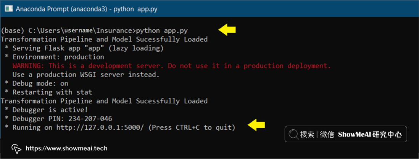419x159 pixels.
Task: Click 'Use a production WSGI server instead'
Action: [86, 75]
